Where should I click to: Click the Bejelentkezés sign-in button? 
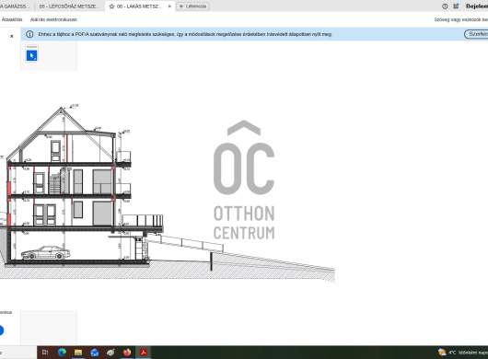[x=476, y=6]
